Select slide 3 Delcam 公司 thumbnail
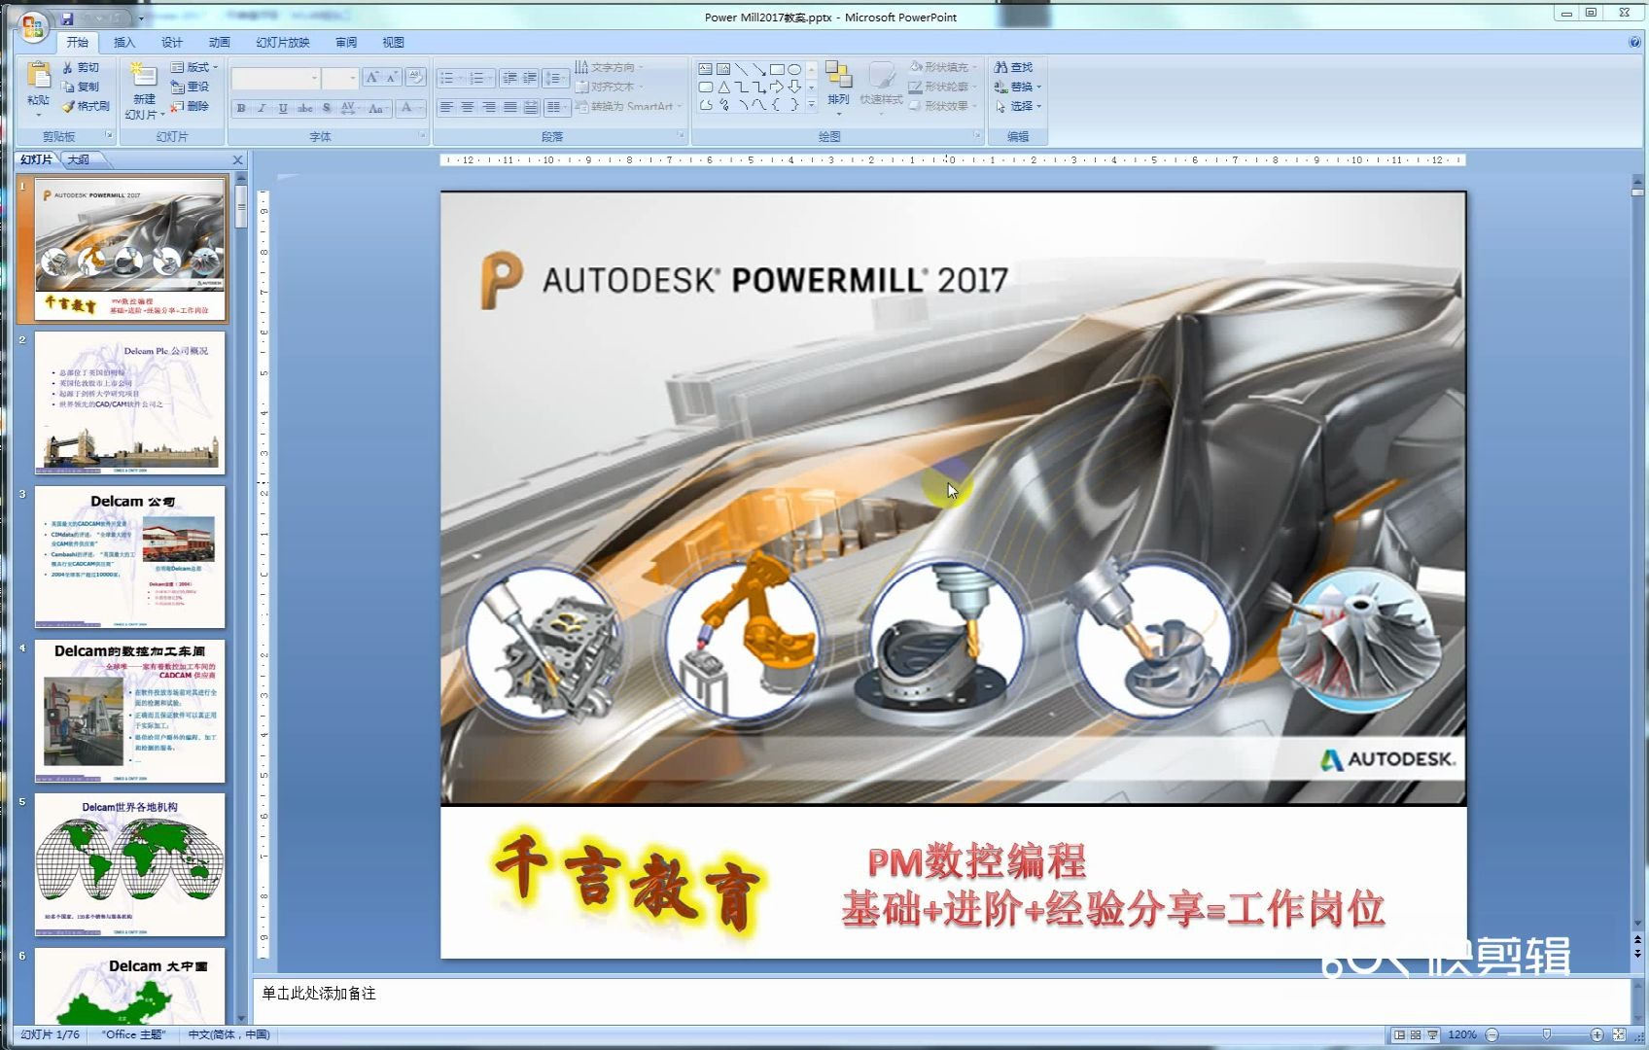 point(129,554)
